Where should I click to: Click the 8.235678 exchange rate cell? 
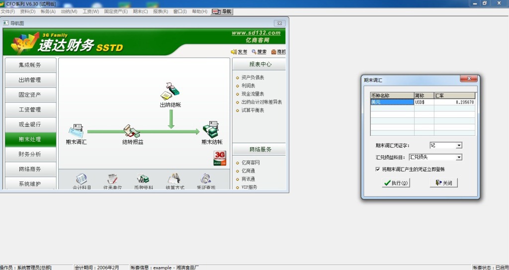coord(454,102)
